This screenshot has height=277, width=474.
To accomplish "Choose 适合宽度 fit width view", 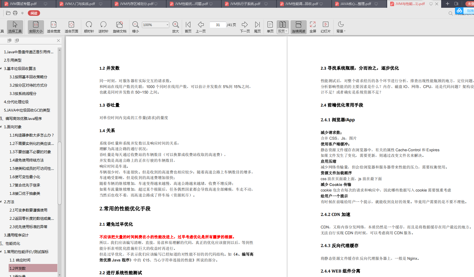I will pyautogui.click(x=53, y=27).
